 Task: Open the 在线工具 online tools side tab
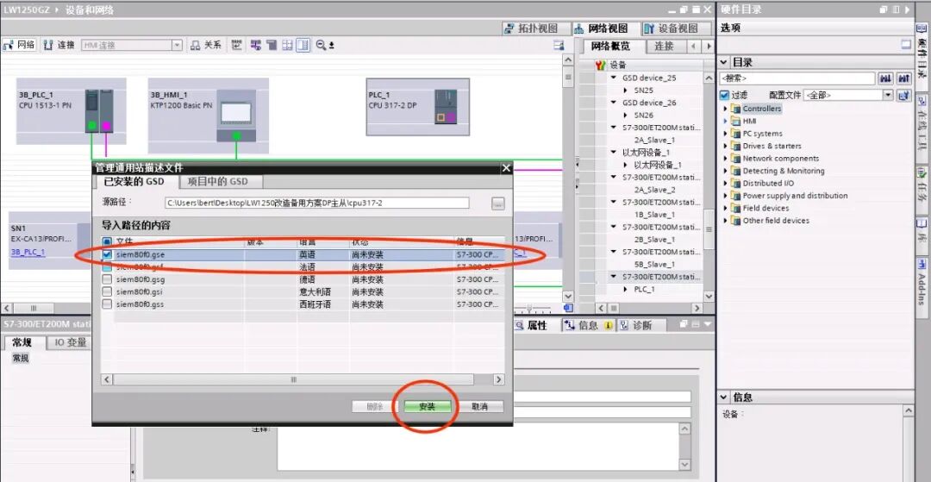922,127
